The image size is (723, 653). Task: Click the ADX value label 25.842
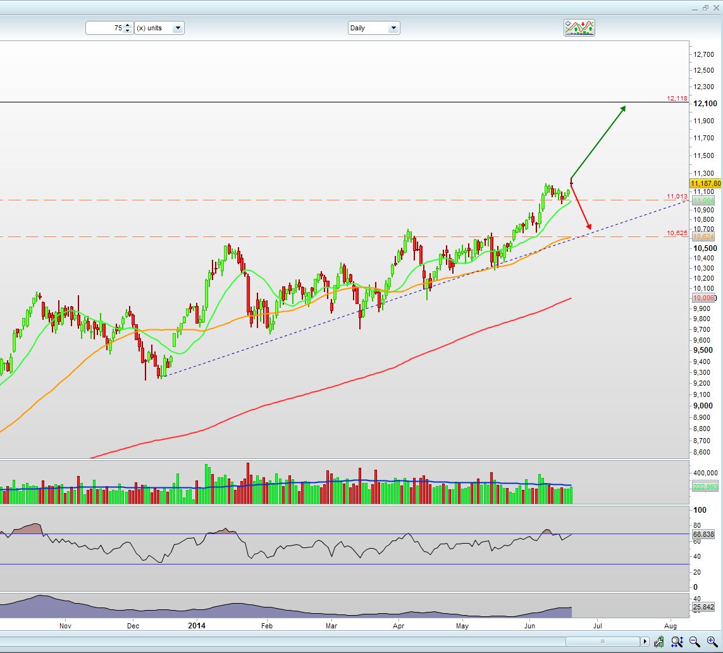[x=703, y=607]
